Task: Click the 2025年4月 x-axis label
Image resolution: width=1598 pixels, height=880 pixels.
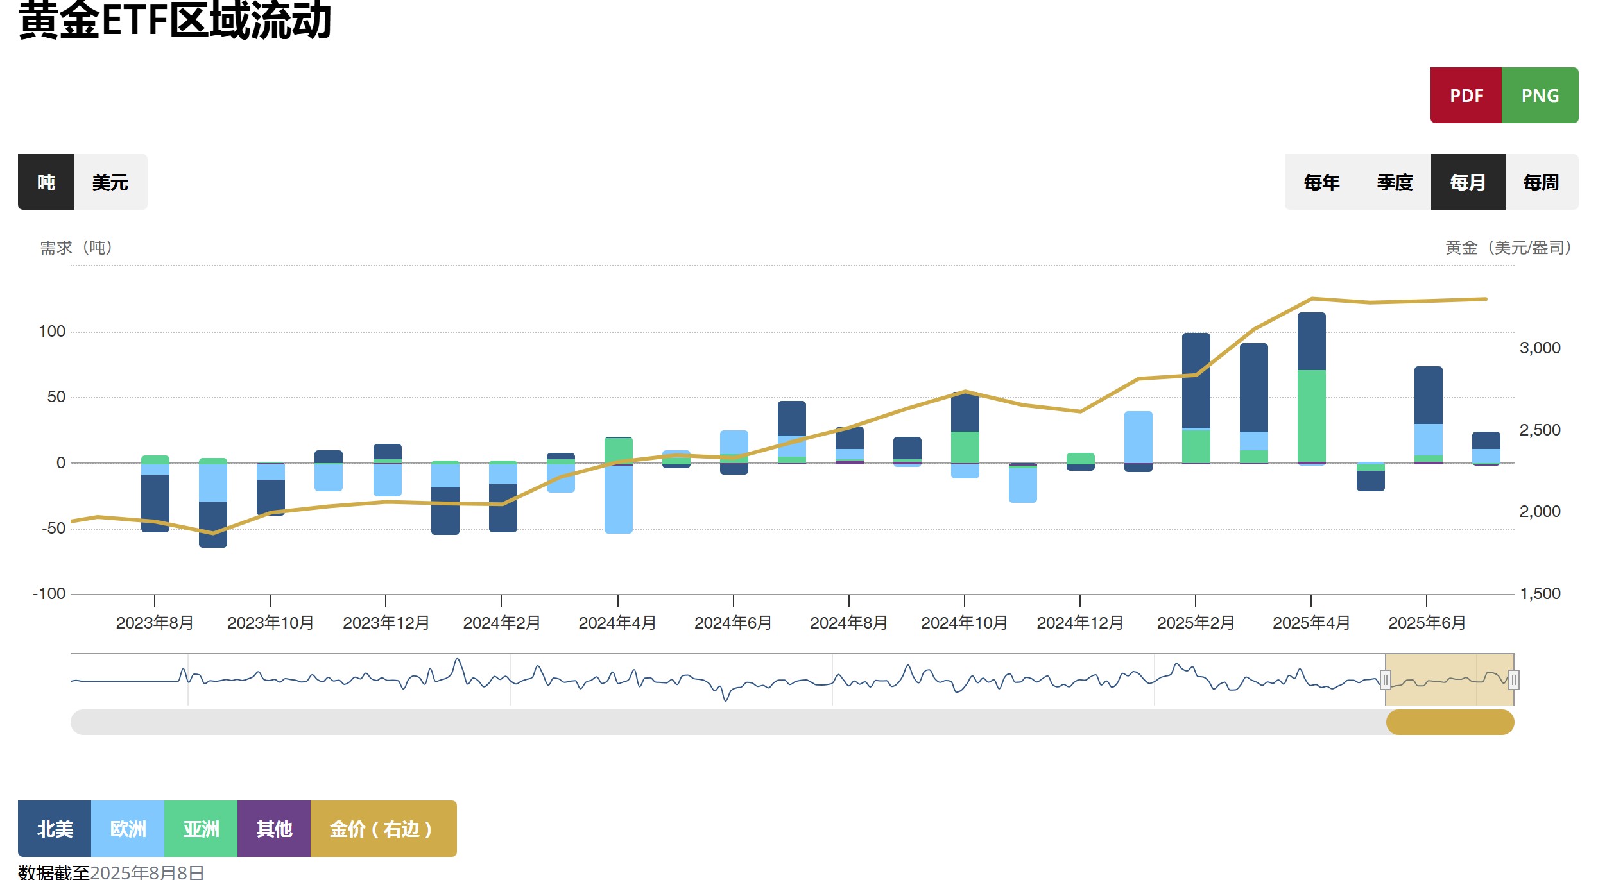Action: click(x=1311, y=623)
